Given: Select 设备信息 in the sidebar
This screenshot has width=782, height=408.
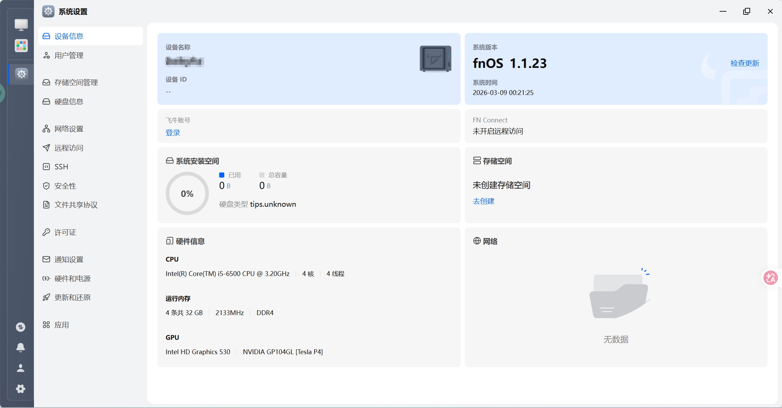Looking at the screenshot, I should 69,36.
